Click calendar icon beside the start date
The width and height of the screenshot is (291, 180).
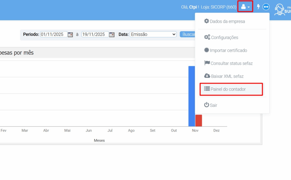click(70, 34)
